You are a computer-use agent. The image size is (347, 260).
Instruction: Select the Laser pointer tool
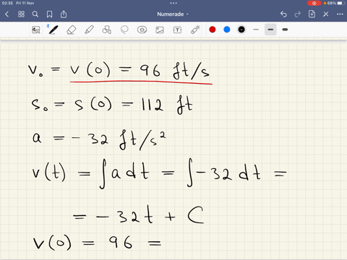tap(195, 30)
